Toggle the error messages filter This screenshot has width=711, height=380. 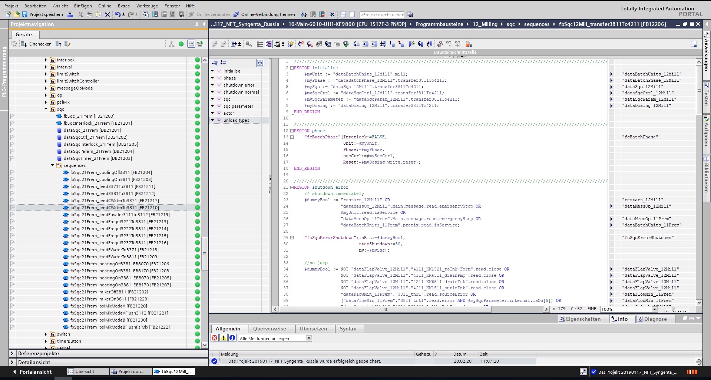[215, 338]
